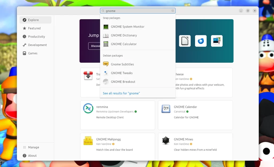274x167 pixels.
Task: Clear the search field with the X icon
Action: pyautogui.click(x=173, y=11)
